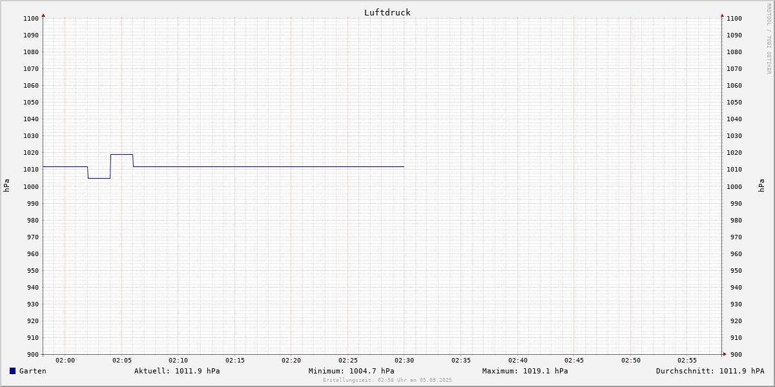Image resolution: width=775 pixels, height=387 pixels.
Task: Click the 02:30 time axis label
Action: click(404, 361)
